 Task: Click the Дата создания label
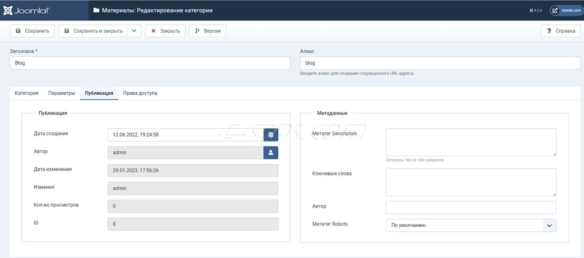51,134
